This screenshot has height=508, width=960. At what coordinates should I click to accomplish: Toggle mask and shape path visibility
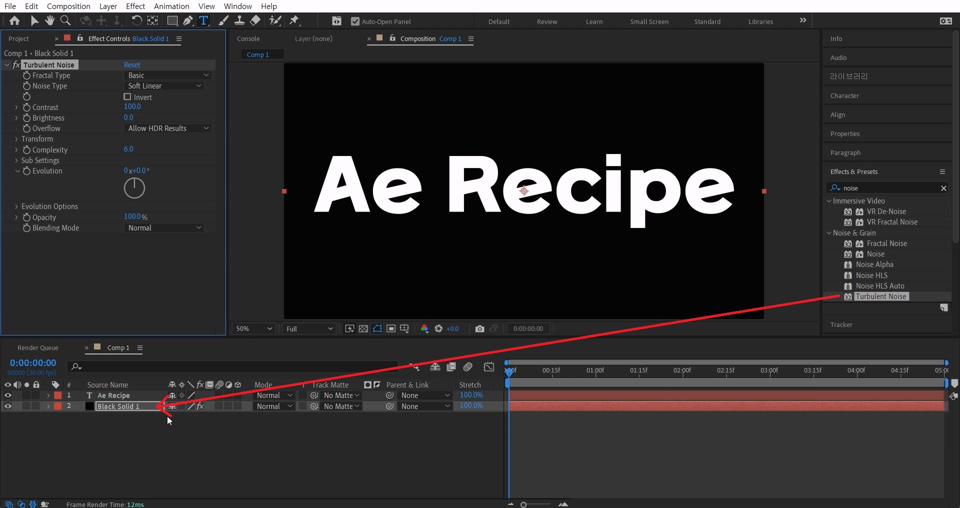(377, 328)
